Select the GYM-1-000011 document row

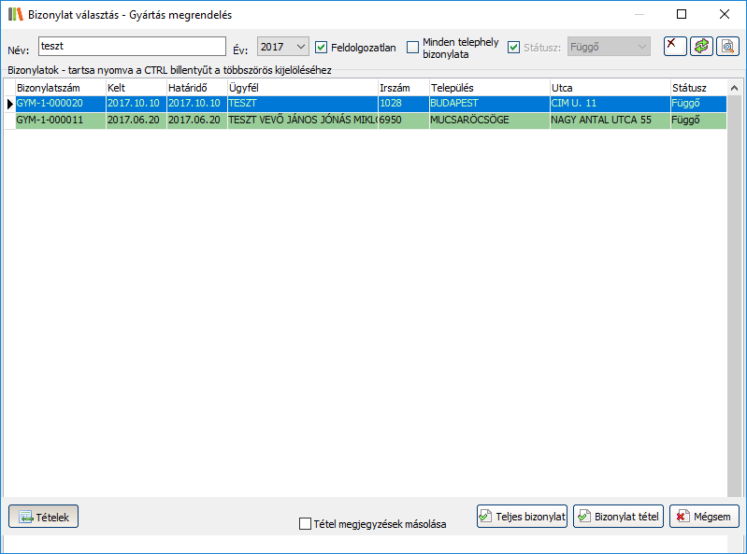coord(58,121)
